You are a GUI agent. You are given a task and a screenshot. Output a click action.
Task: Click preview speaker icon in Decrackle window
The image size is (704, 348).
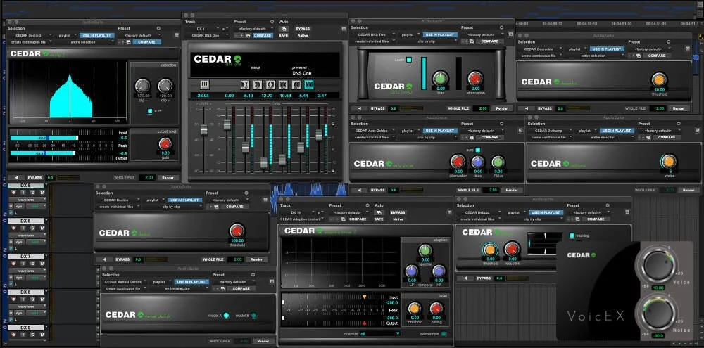click(525, 108)
